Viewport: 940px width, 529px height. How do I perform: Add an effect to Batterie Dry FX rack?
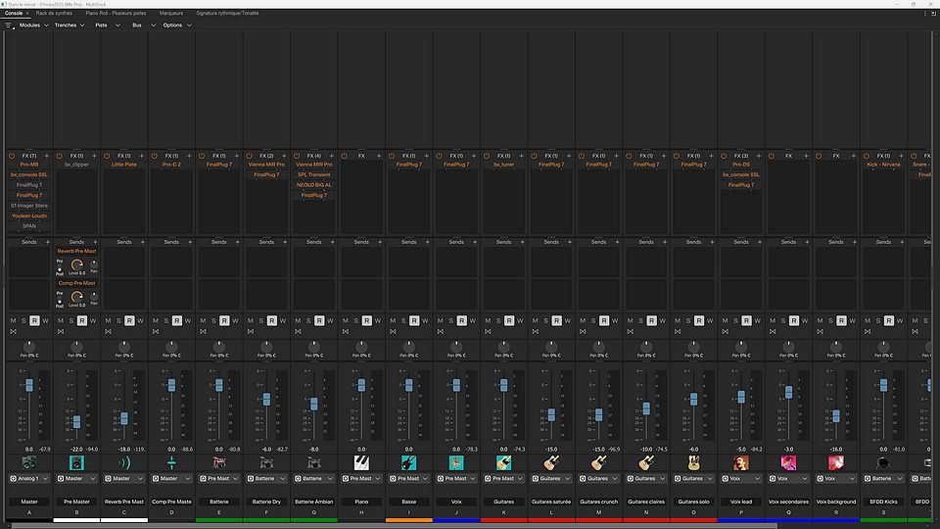284,156
